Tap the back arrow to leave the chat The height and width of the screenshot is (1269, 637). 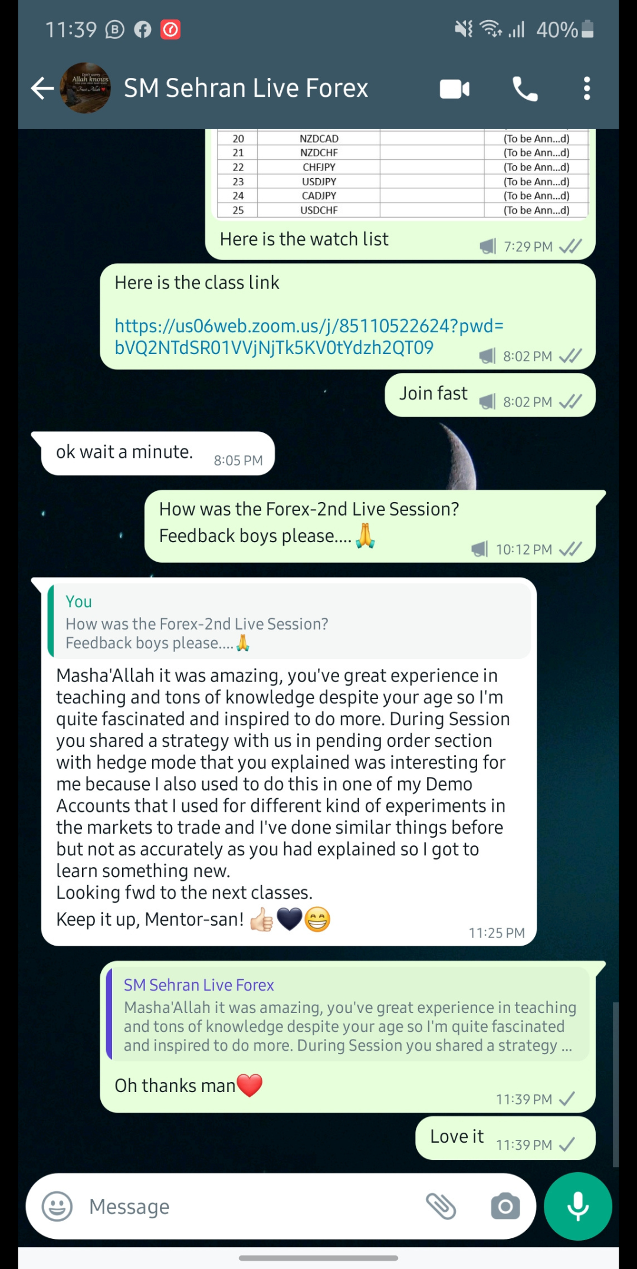tap(42, 88)
